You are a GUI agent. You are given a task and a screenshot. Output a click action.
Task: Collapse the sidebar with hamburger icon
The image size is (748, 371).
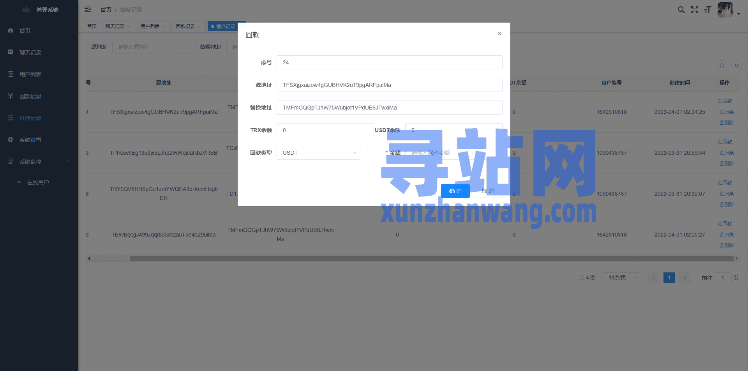88,9
